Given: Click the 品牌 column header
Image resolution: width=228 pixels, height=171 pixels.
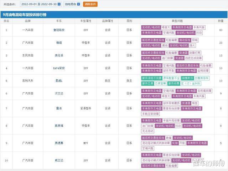Looking at the screenshot, I should pyautogui.click(x=28, y=21).
